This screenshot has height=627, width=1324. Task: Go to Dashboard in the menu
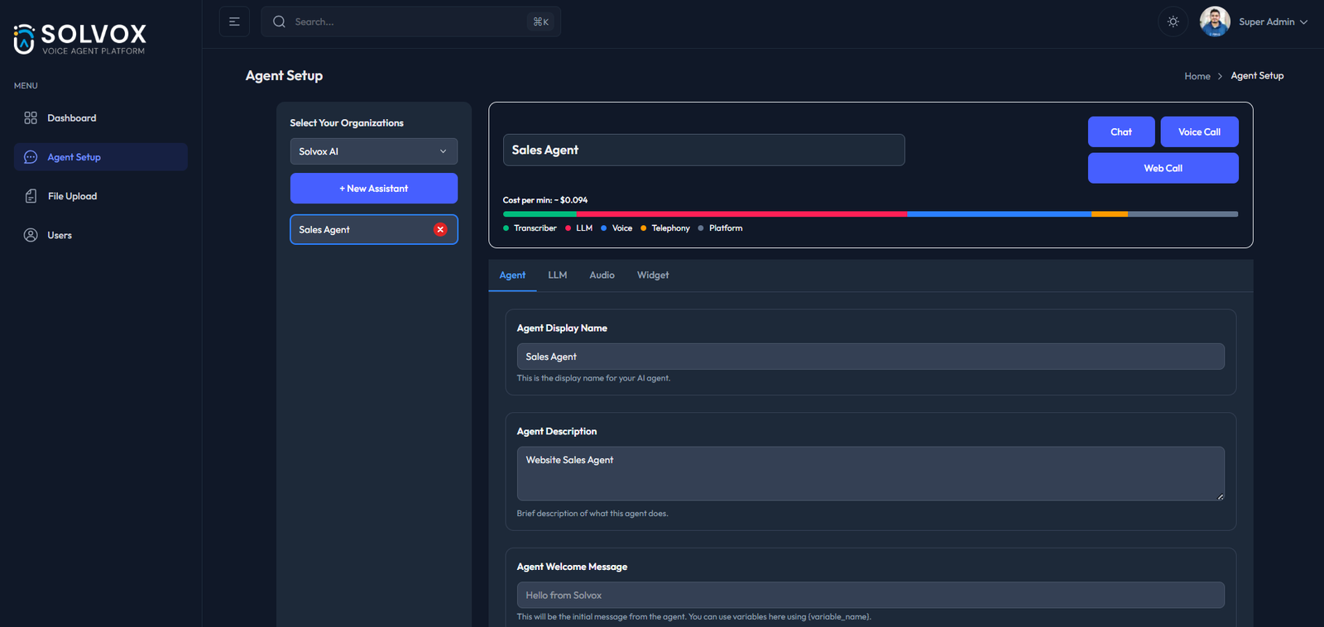(101, 118)
